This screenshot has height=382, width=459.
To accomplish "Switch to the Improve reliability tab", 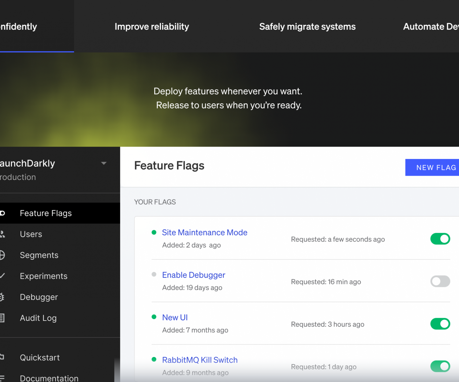I will click(152, 27).
